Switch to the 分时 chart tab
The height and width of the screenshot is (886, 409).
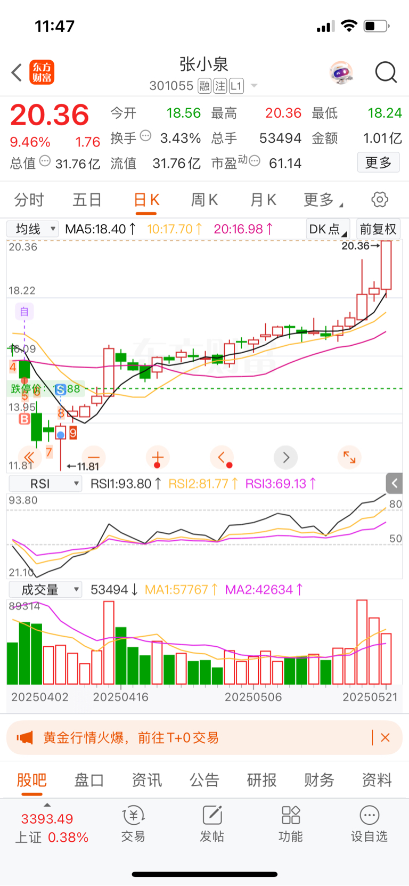pyautogui.click(x=29, y=200)
